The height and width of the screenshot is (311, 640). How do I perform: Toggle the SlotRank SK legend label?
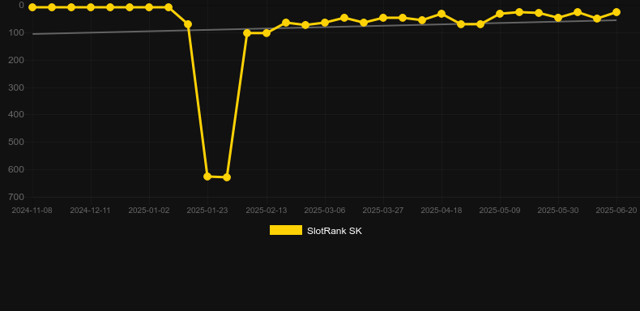pos(335,231)
